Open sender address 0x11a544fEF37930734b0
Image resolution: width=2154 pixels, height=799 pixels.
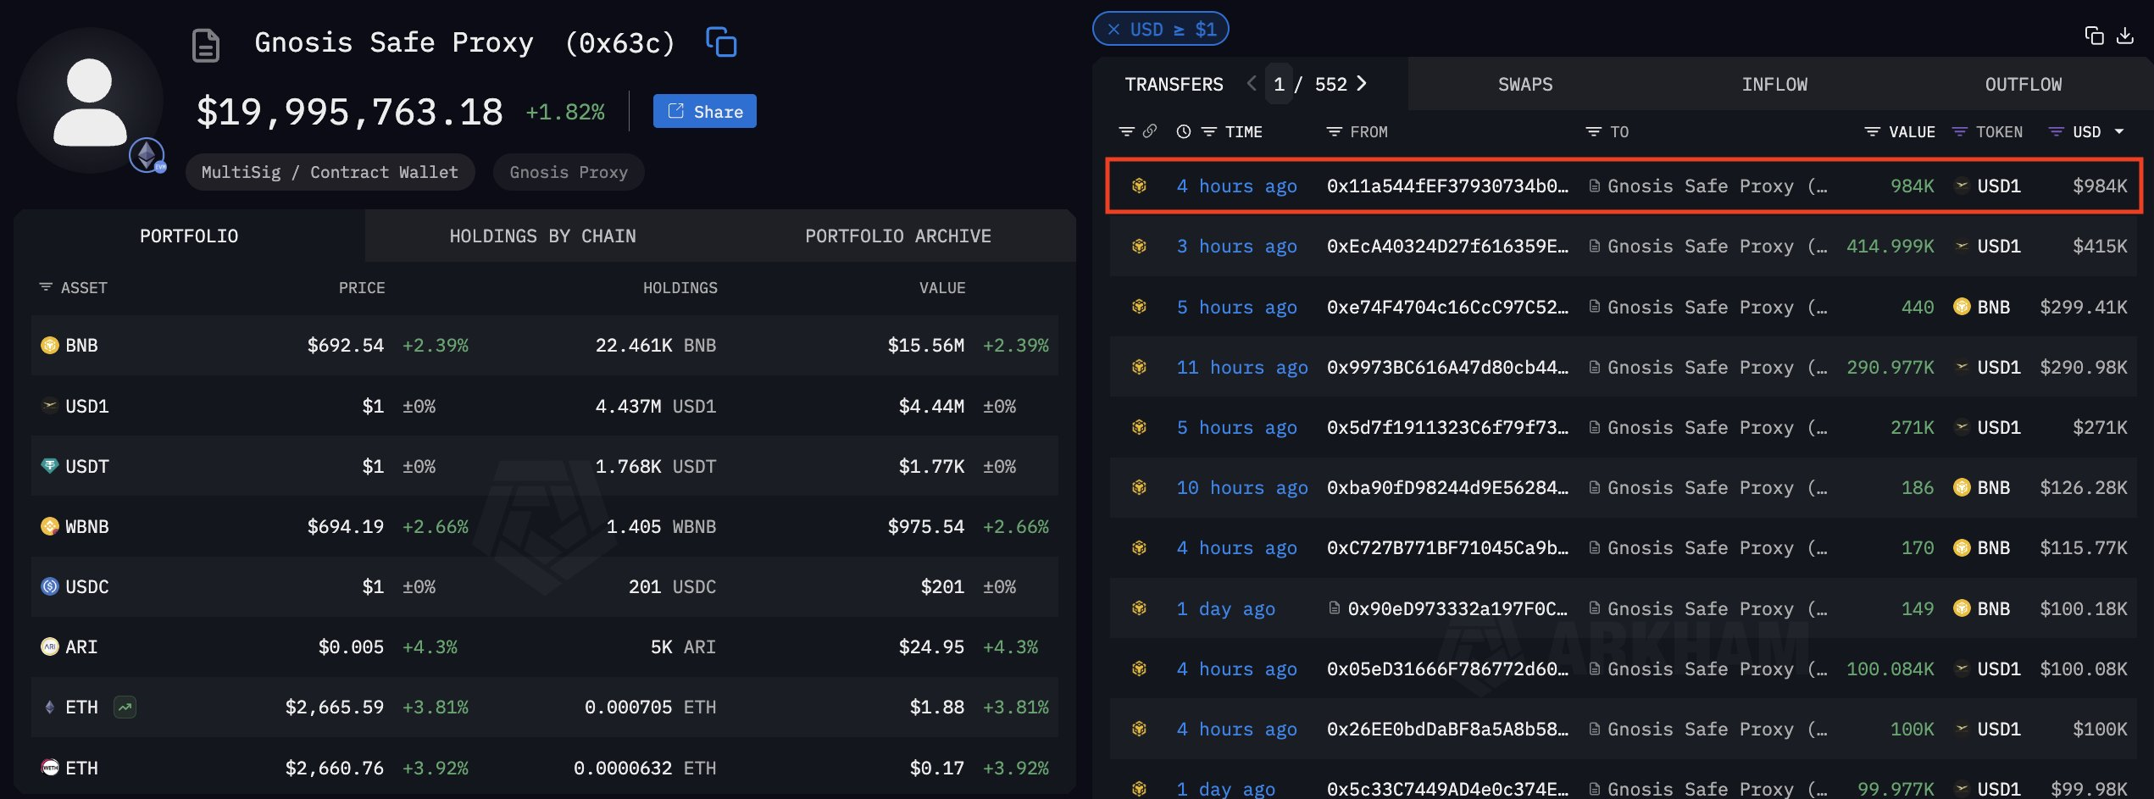point(1447,186)
